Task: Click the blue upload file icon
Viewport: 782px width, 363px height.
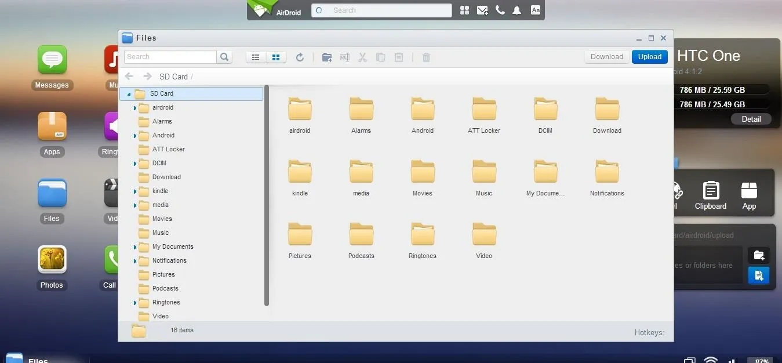Action: click(x=759, y=275)
